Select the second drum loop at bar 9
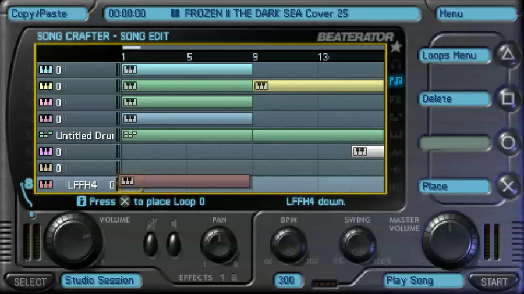This screenshot has width=524, height=294. [x=318, y=135]
